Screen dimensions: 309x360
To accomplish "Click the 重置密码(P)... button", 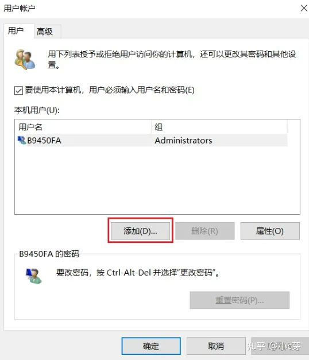I will [x=240, y=300].
